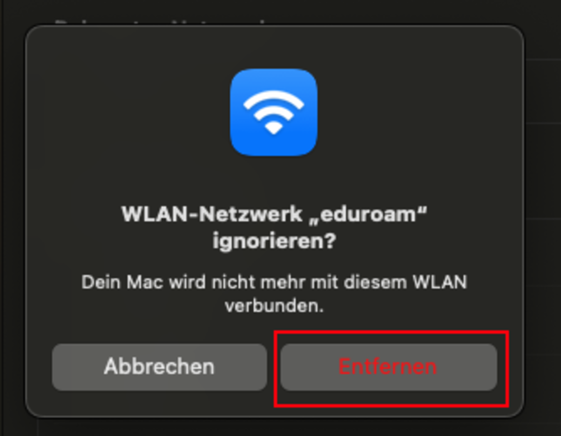This screenshot has width=561, height=436.
Task: Click the dimmed background behind the dialog
Action: [x=543, y=233]
